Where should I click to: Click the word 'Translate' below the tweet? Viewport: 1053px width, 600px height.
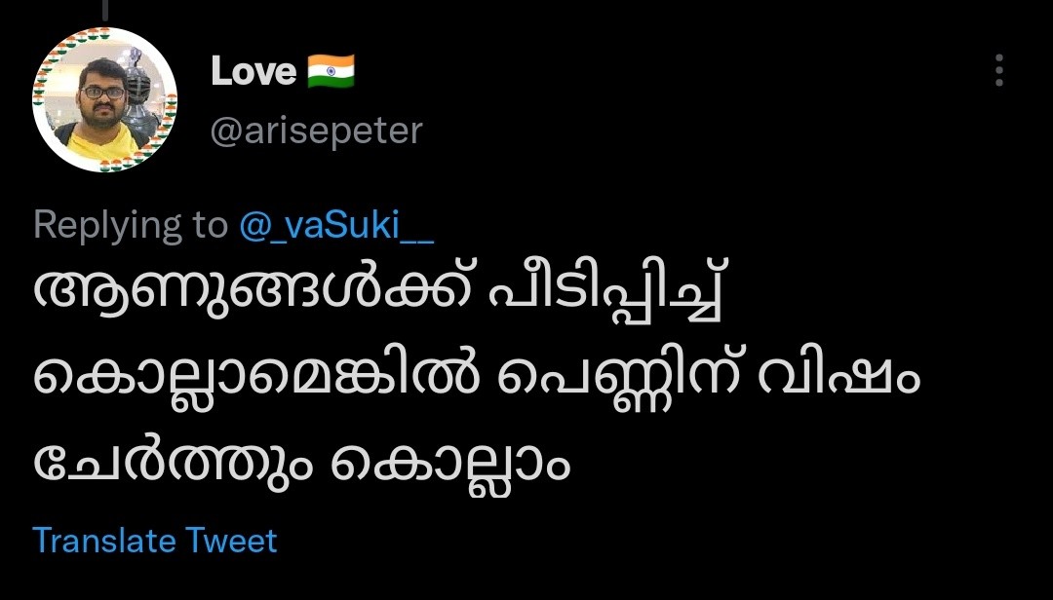point(104,541)
